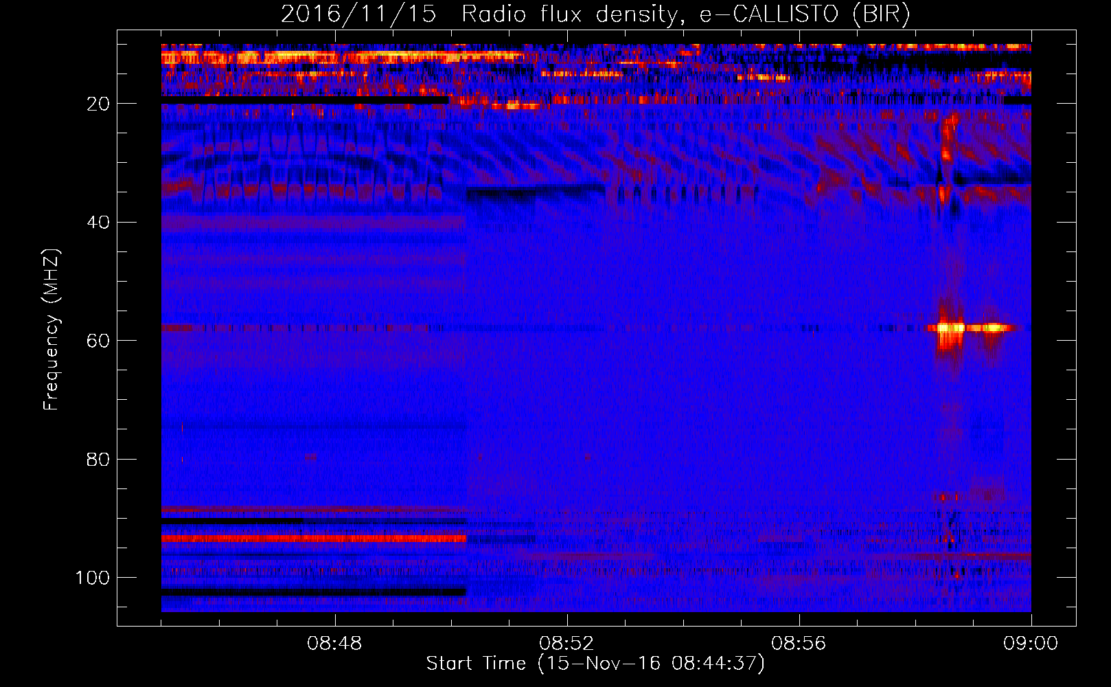1111x687 pixels.
Task: Click the 100 frequency tick label
Action: (x=93, y=578)
